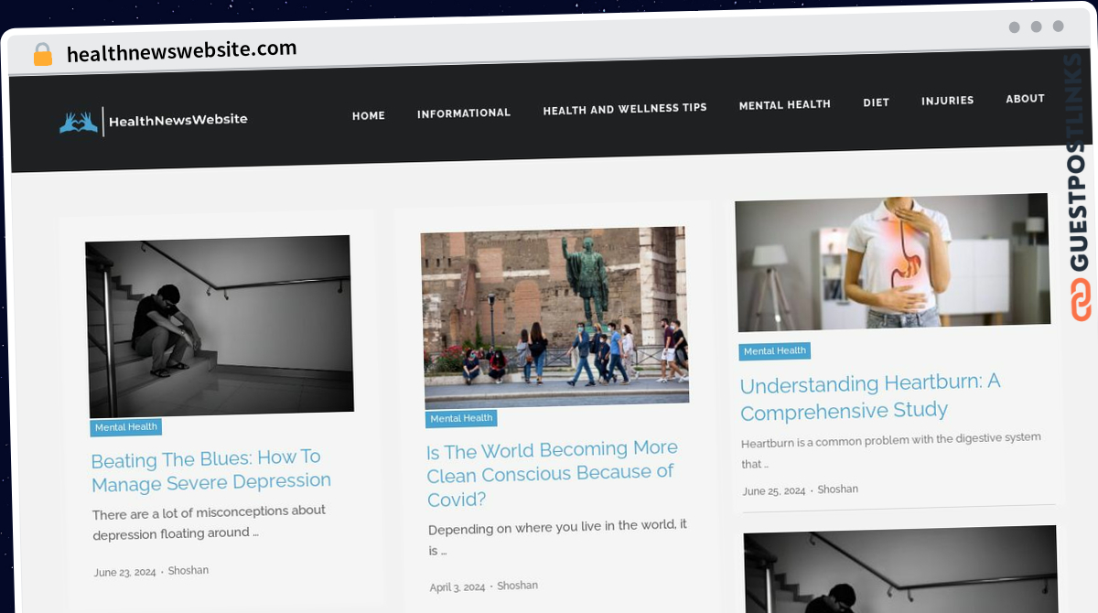
Task: Open the Roman statue Covid article image
Action: pyautogui.click(x=554, y=317)
